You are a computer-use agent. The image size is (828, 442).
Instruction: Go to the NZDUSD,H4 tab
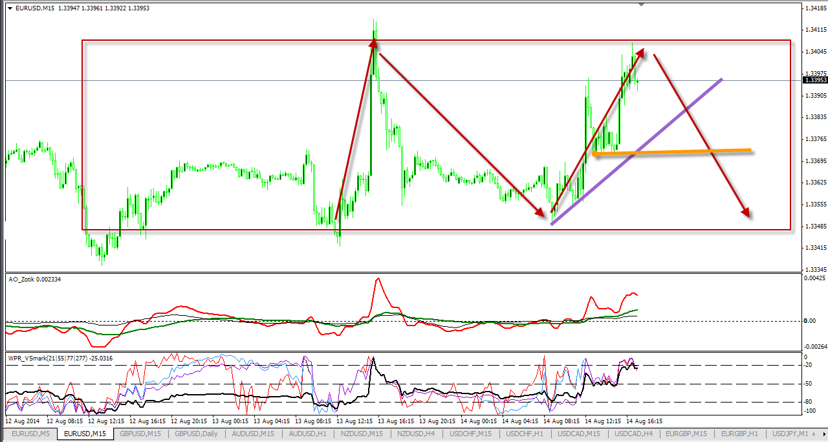coord(416,434)
